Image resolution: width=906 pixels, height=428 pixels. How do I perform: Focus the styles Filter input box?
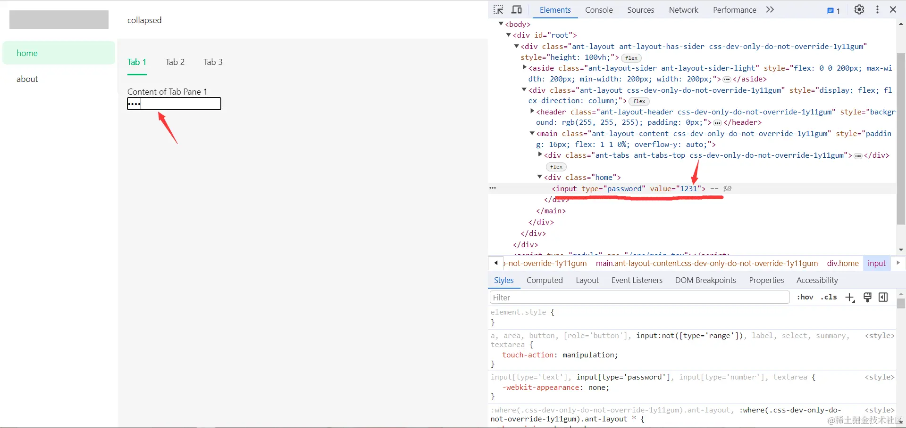[x=639, y=297]
